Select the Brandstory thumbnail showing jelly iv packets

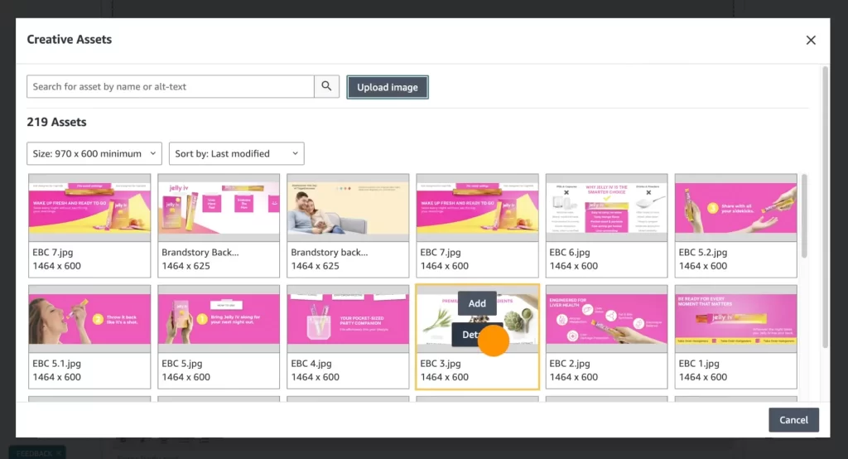click(x=219, y=208)
